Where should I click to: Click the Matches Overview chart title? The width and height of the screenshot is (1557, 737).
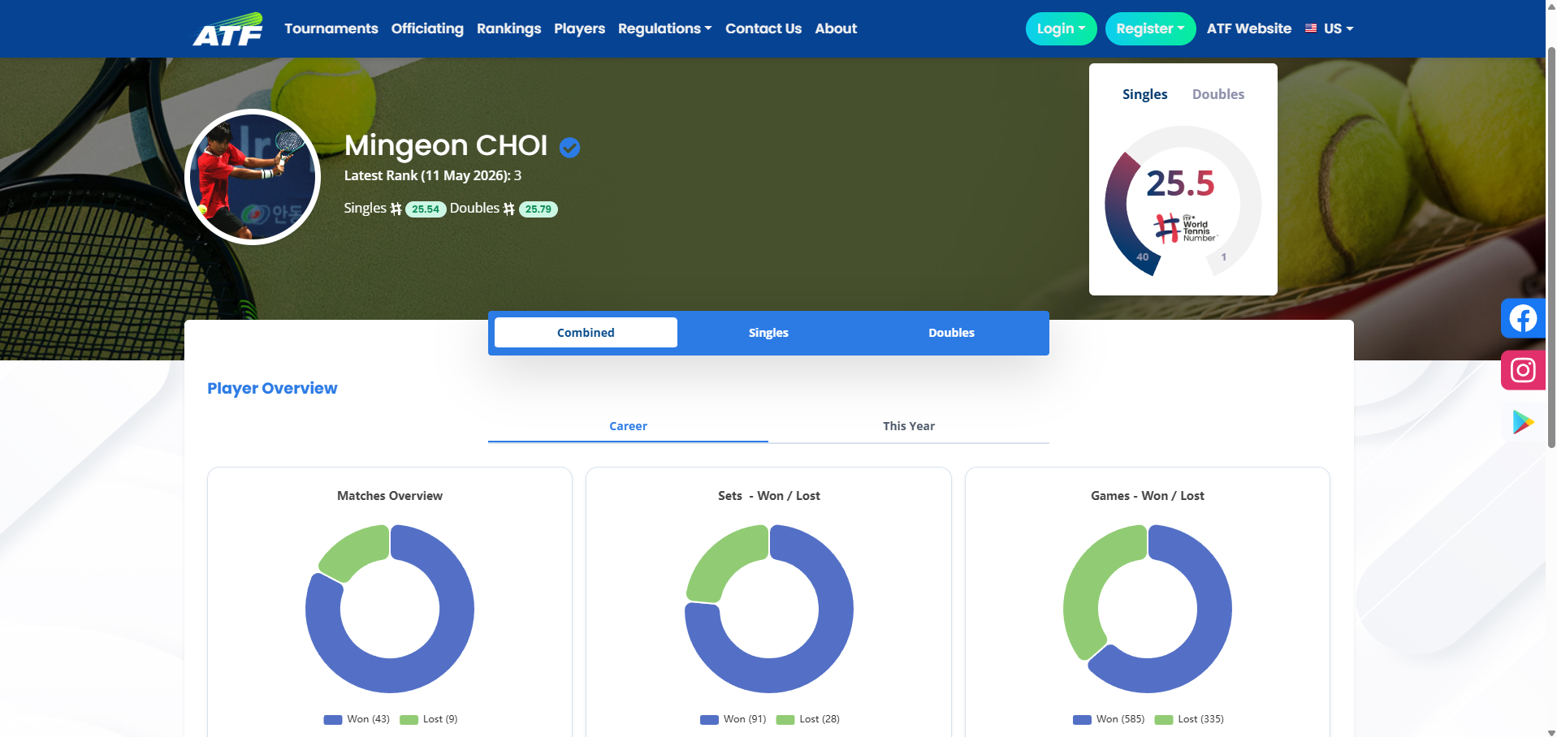(x=390, y=496)
